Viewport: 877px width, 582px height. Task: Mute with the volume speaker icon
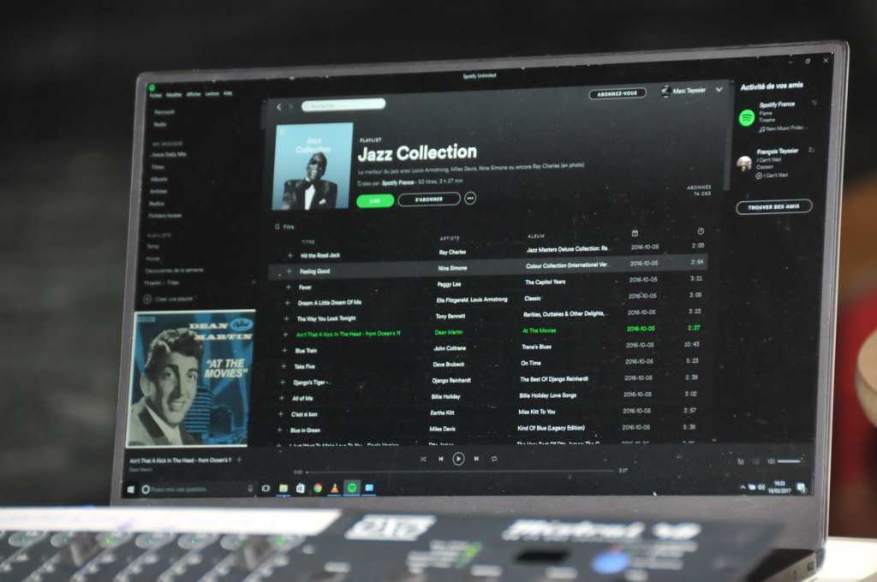[x=771, y=461]
